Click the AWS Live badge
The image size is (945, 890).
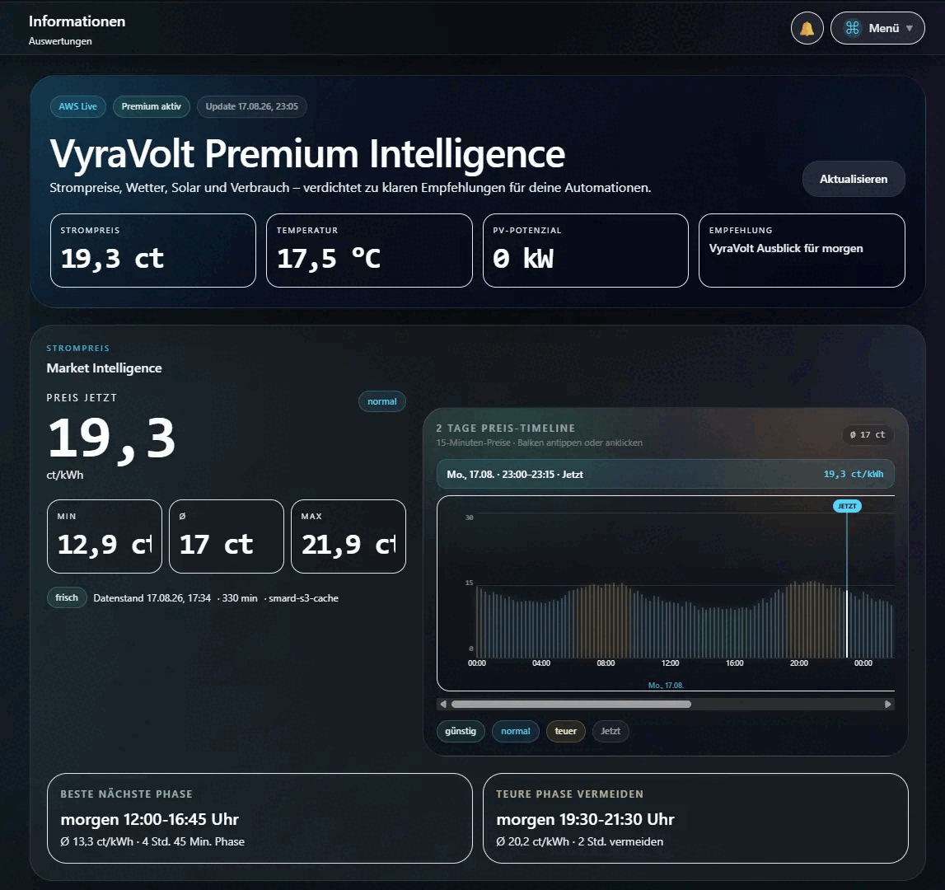[77, 107]
